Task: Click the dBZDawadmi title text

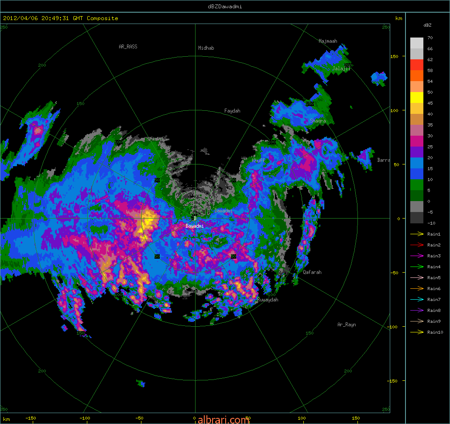Action: (225, 6)
